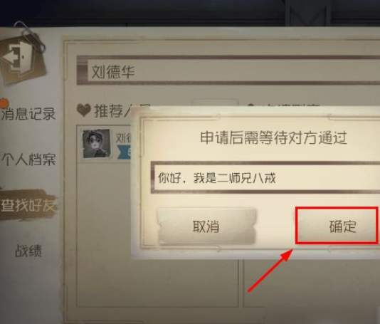Focus the 刘德华 search field
Viewport: 380px width, 324px height.
tap(228, 70)
